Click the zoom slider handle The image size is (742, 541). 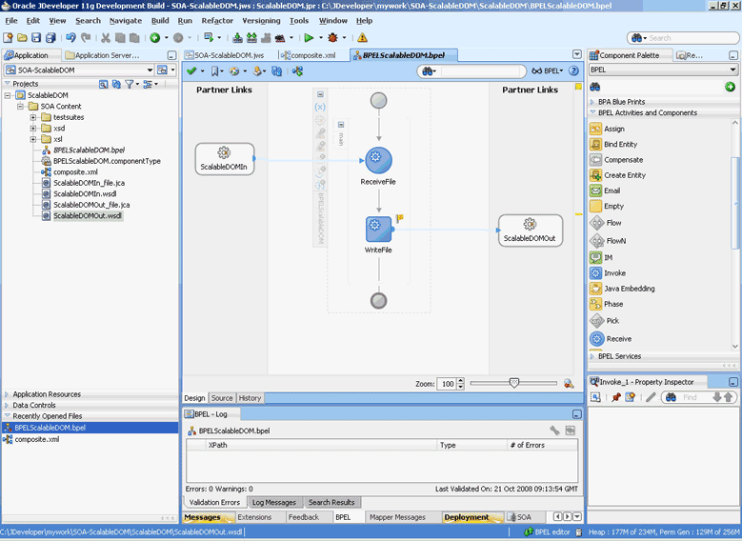[514, 383]
